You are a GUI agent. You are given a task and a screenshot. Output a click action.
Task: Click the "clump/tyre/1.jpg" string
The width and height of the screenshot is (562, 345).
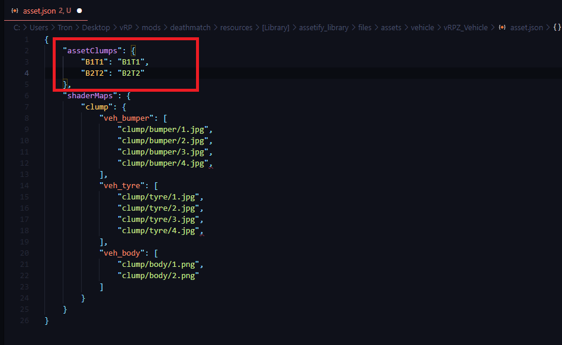(159, 196)
